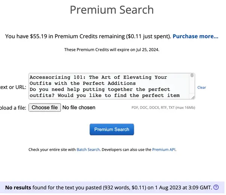Click the 'upload a file:' field label
226x195 pixels.
[13, 108]
